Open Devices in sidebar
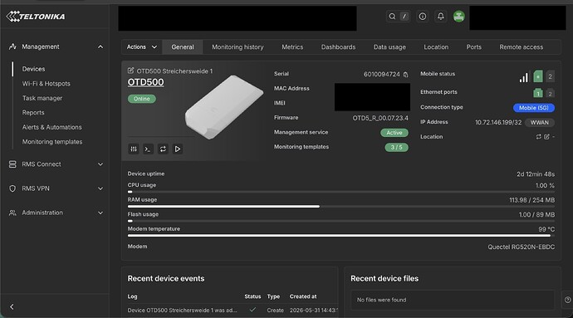 pos(33,69)
